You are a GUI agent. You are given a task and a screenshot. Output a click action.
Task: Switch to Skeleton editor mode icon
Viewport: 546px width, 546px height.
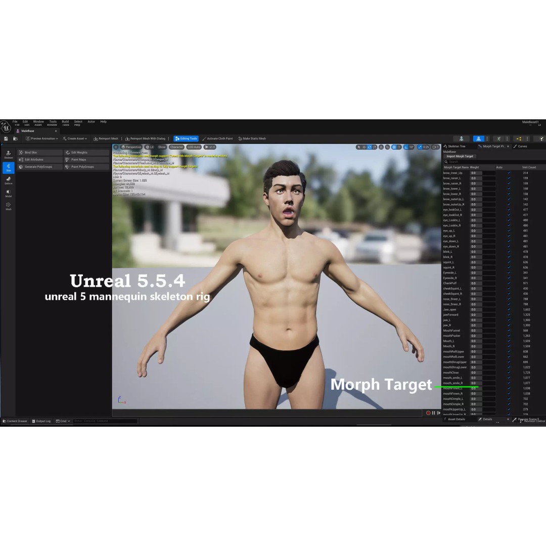[x=462, y=139]
